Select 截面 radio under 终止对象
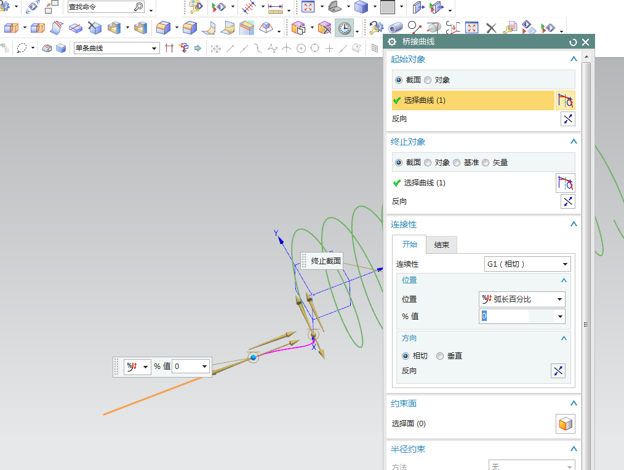This screenshot has height=470, width=624. [x=399, y=163]
